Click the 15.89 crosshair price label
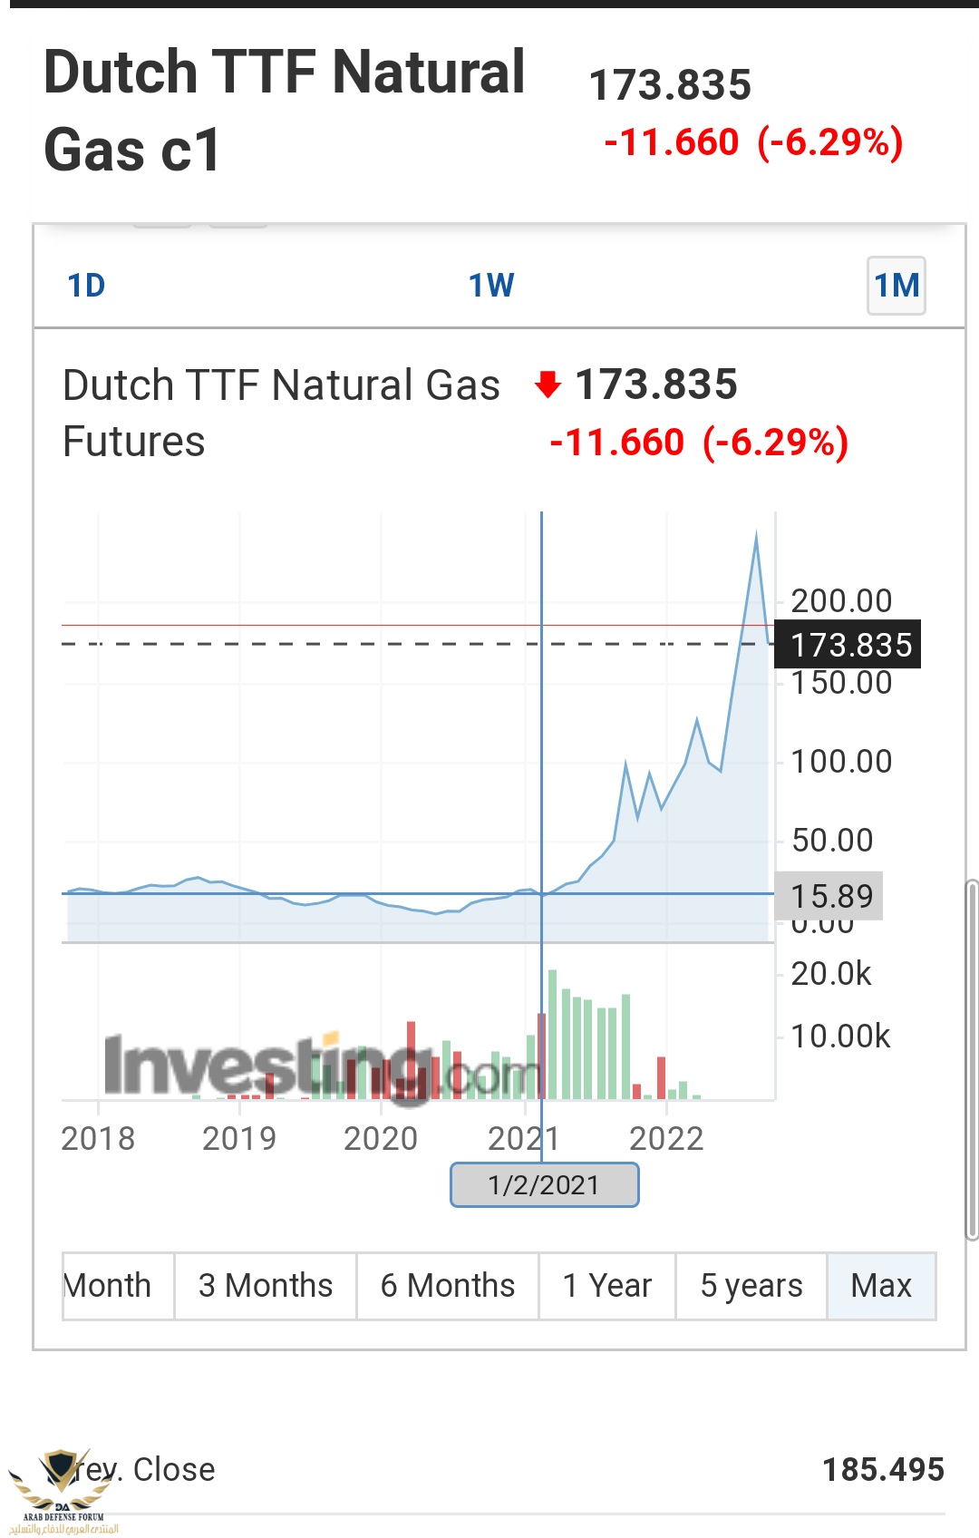Viewport: 979px width, 1538px height. (829, 896)
